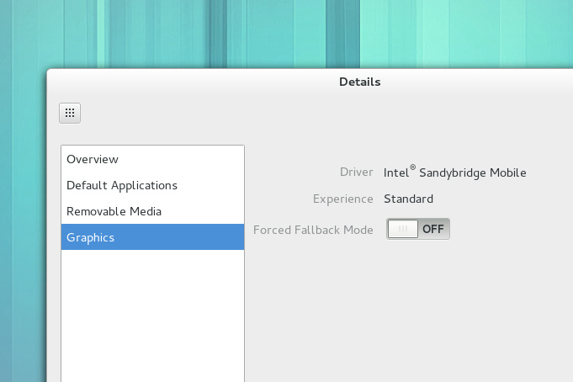573x382 pixels.
Task: Click the Details window title
Action: tap(360, 82)
